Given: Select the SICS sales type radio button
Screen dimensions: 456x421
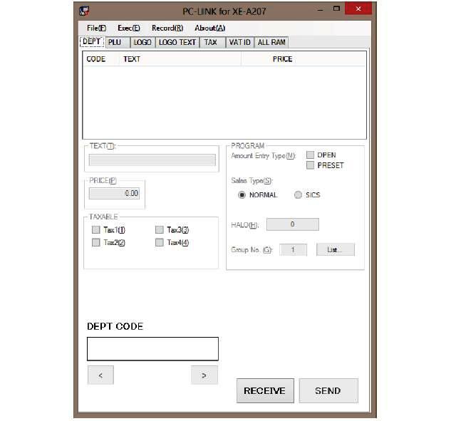Looking at the screenshot, I should (298, 194).
